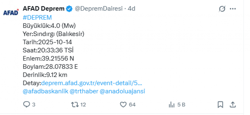Open the AFAD profile avatar
This screenshot has height=115, width=250.
(x=11, y=12)
